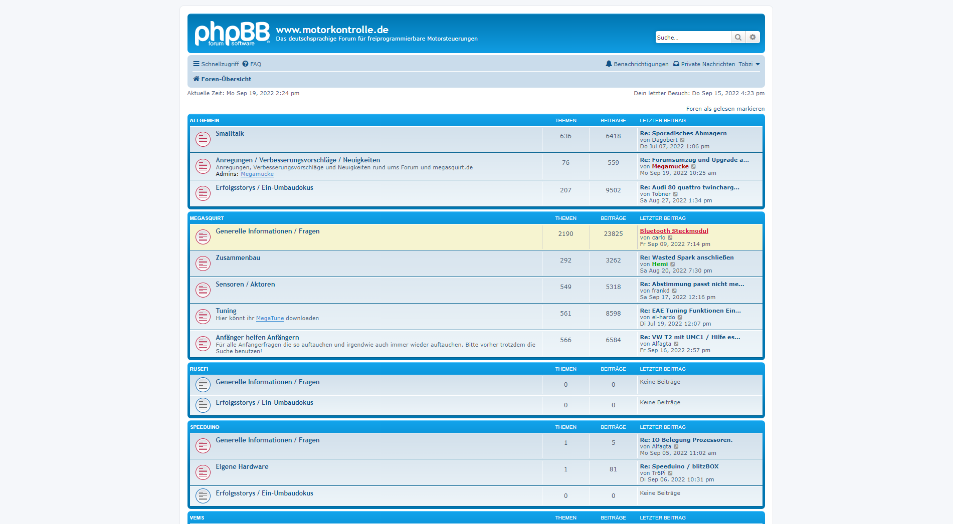The image size is (953, 524).
Task: Focus the Suche search field
Action: tap(692, 38)
